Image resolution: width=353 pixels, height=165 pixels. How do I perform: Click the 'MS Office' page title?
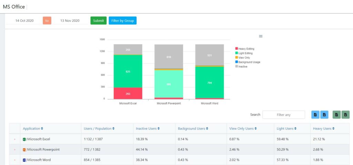[14, 7]
